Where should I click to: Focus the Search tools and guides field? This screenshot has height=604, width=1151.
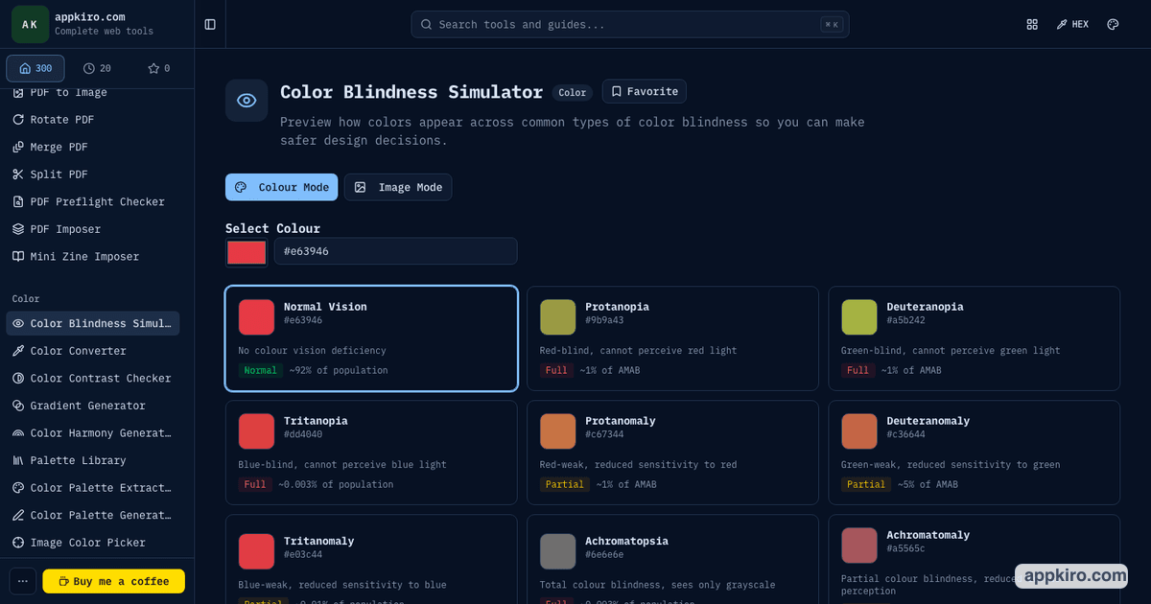click(x=630, y=24)
